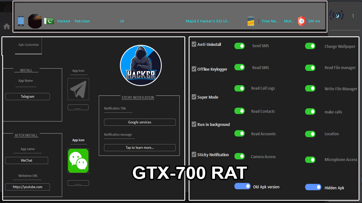The width and height of the screenshot is (362, 203).
Task: Select the green WeChat app icon
Action: (x=78, y=161)
